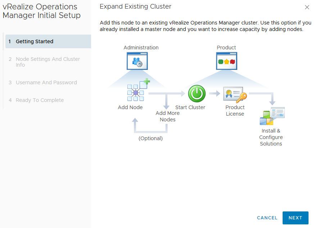This screenshot has height=228, width=315.
Task: Close the Expand Existing Cluster wizard
Action: [307, 7]
